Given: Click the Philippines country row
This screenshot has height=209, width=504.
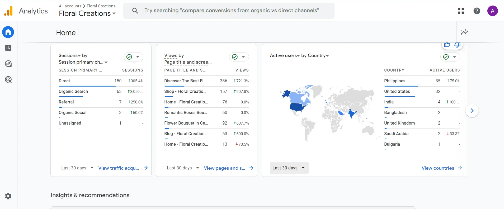Looking at the screenshot, I should coord(422,81).
